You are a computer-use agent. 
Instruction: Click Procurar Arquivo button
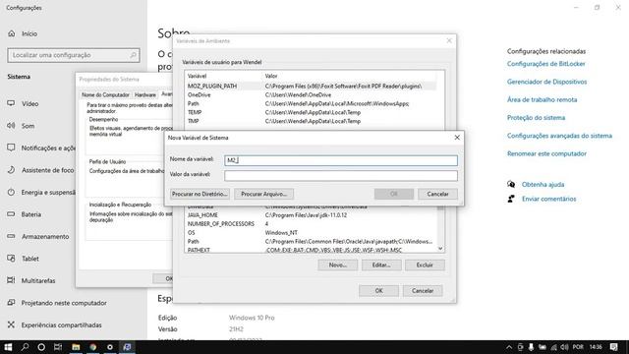pyautogui.click(x=264, y=194)
